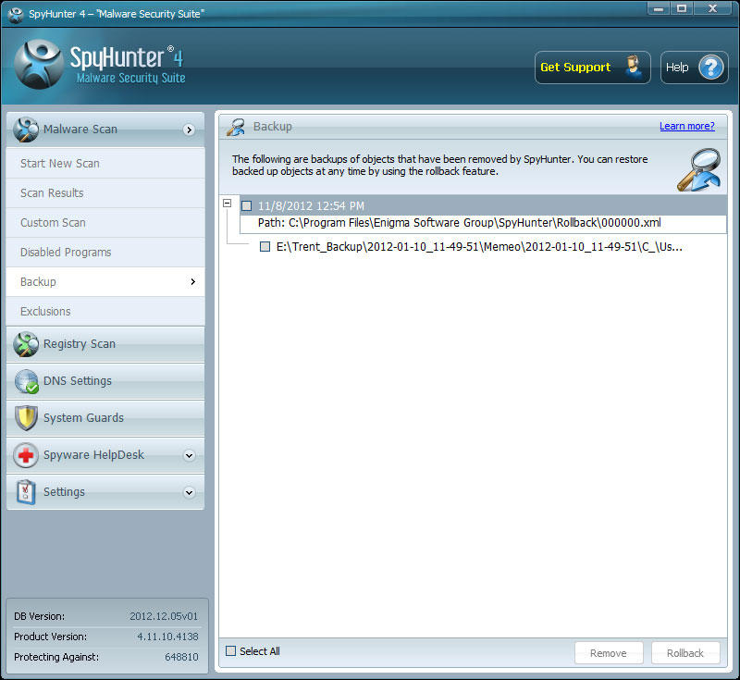Select the E:\Trent_Backup file path row

pos(479,247)
